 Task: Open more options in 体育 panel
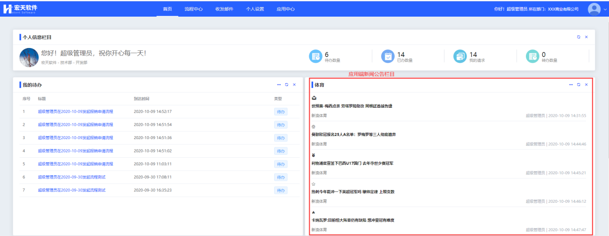(571, 85)
